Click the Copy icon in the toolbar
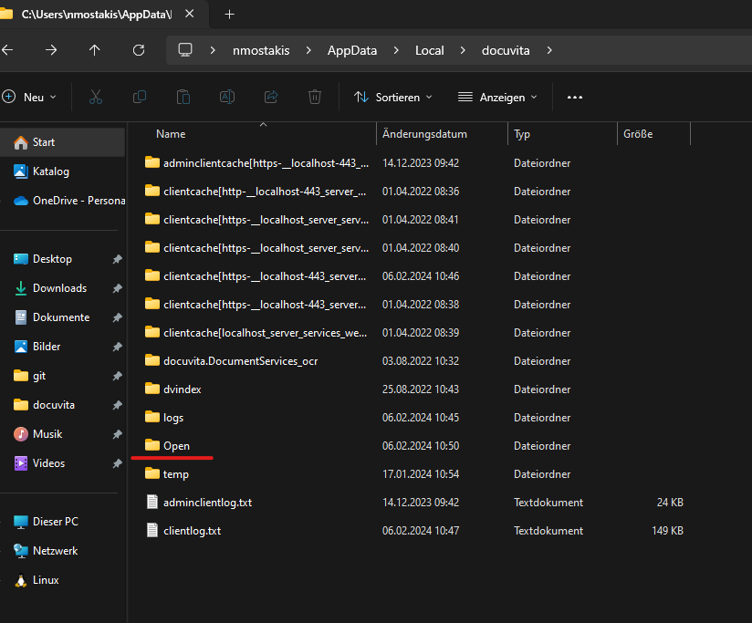 click(x=139, y=97)
